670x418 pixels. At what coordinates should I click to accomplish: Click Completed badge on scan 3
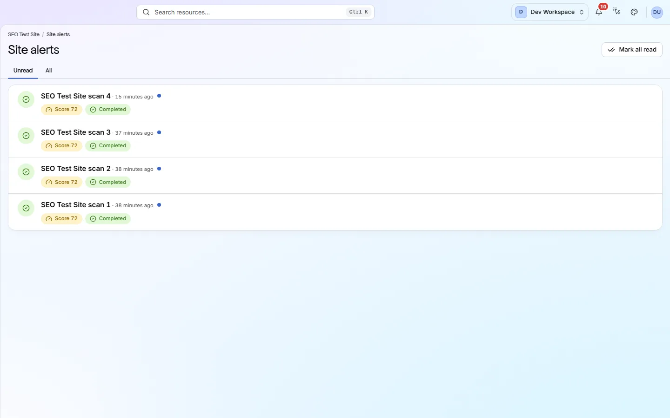point(108,146)
